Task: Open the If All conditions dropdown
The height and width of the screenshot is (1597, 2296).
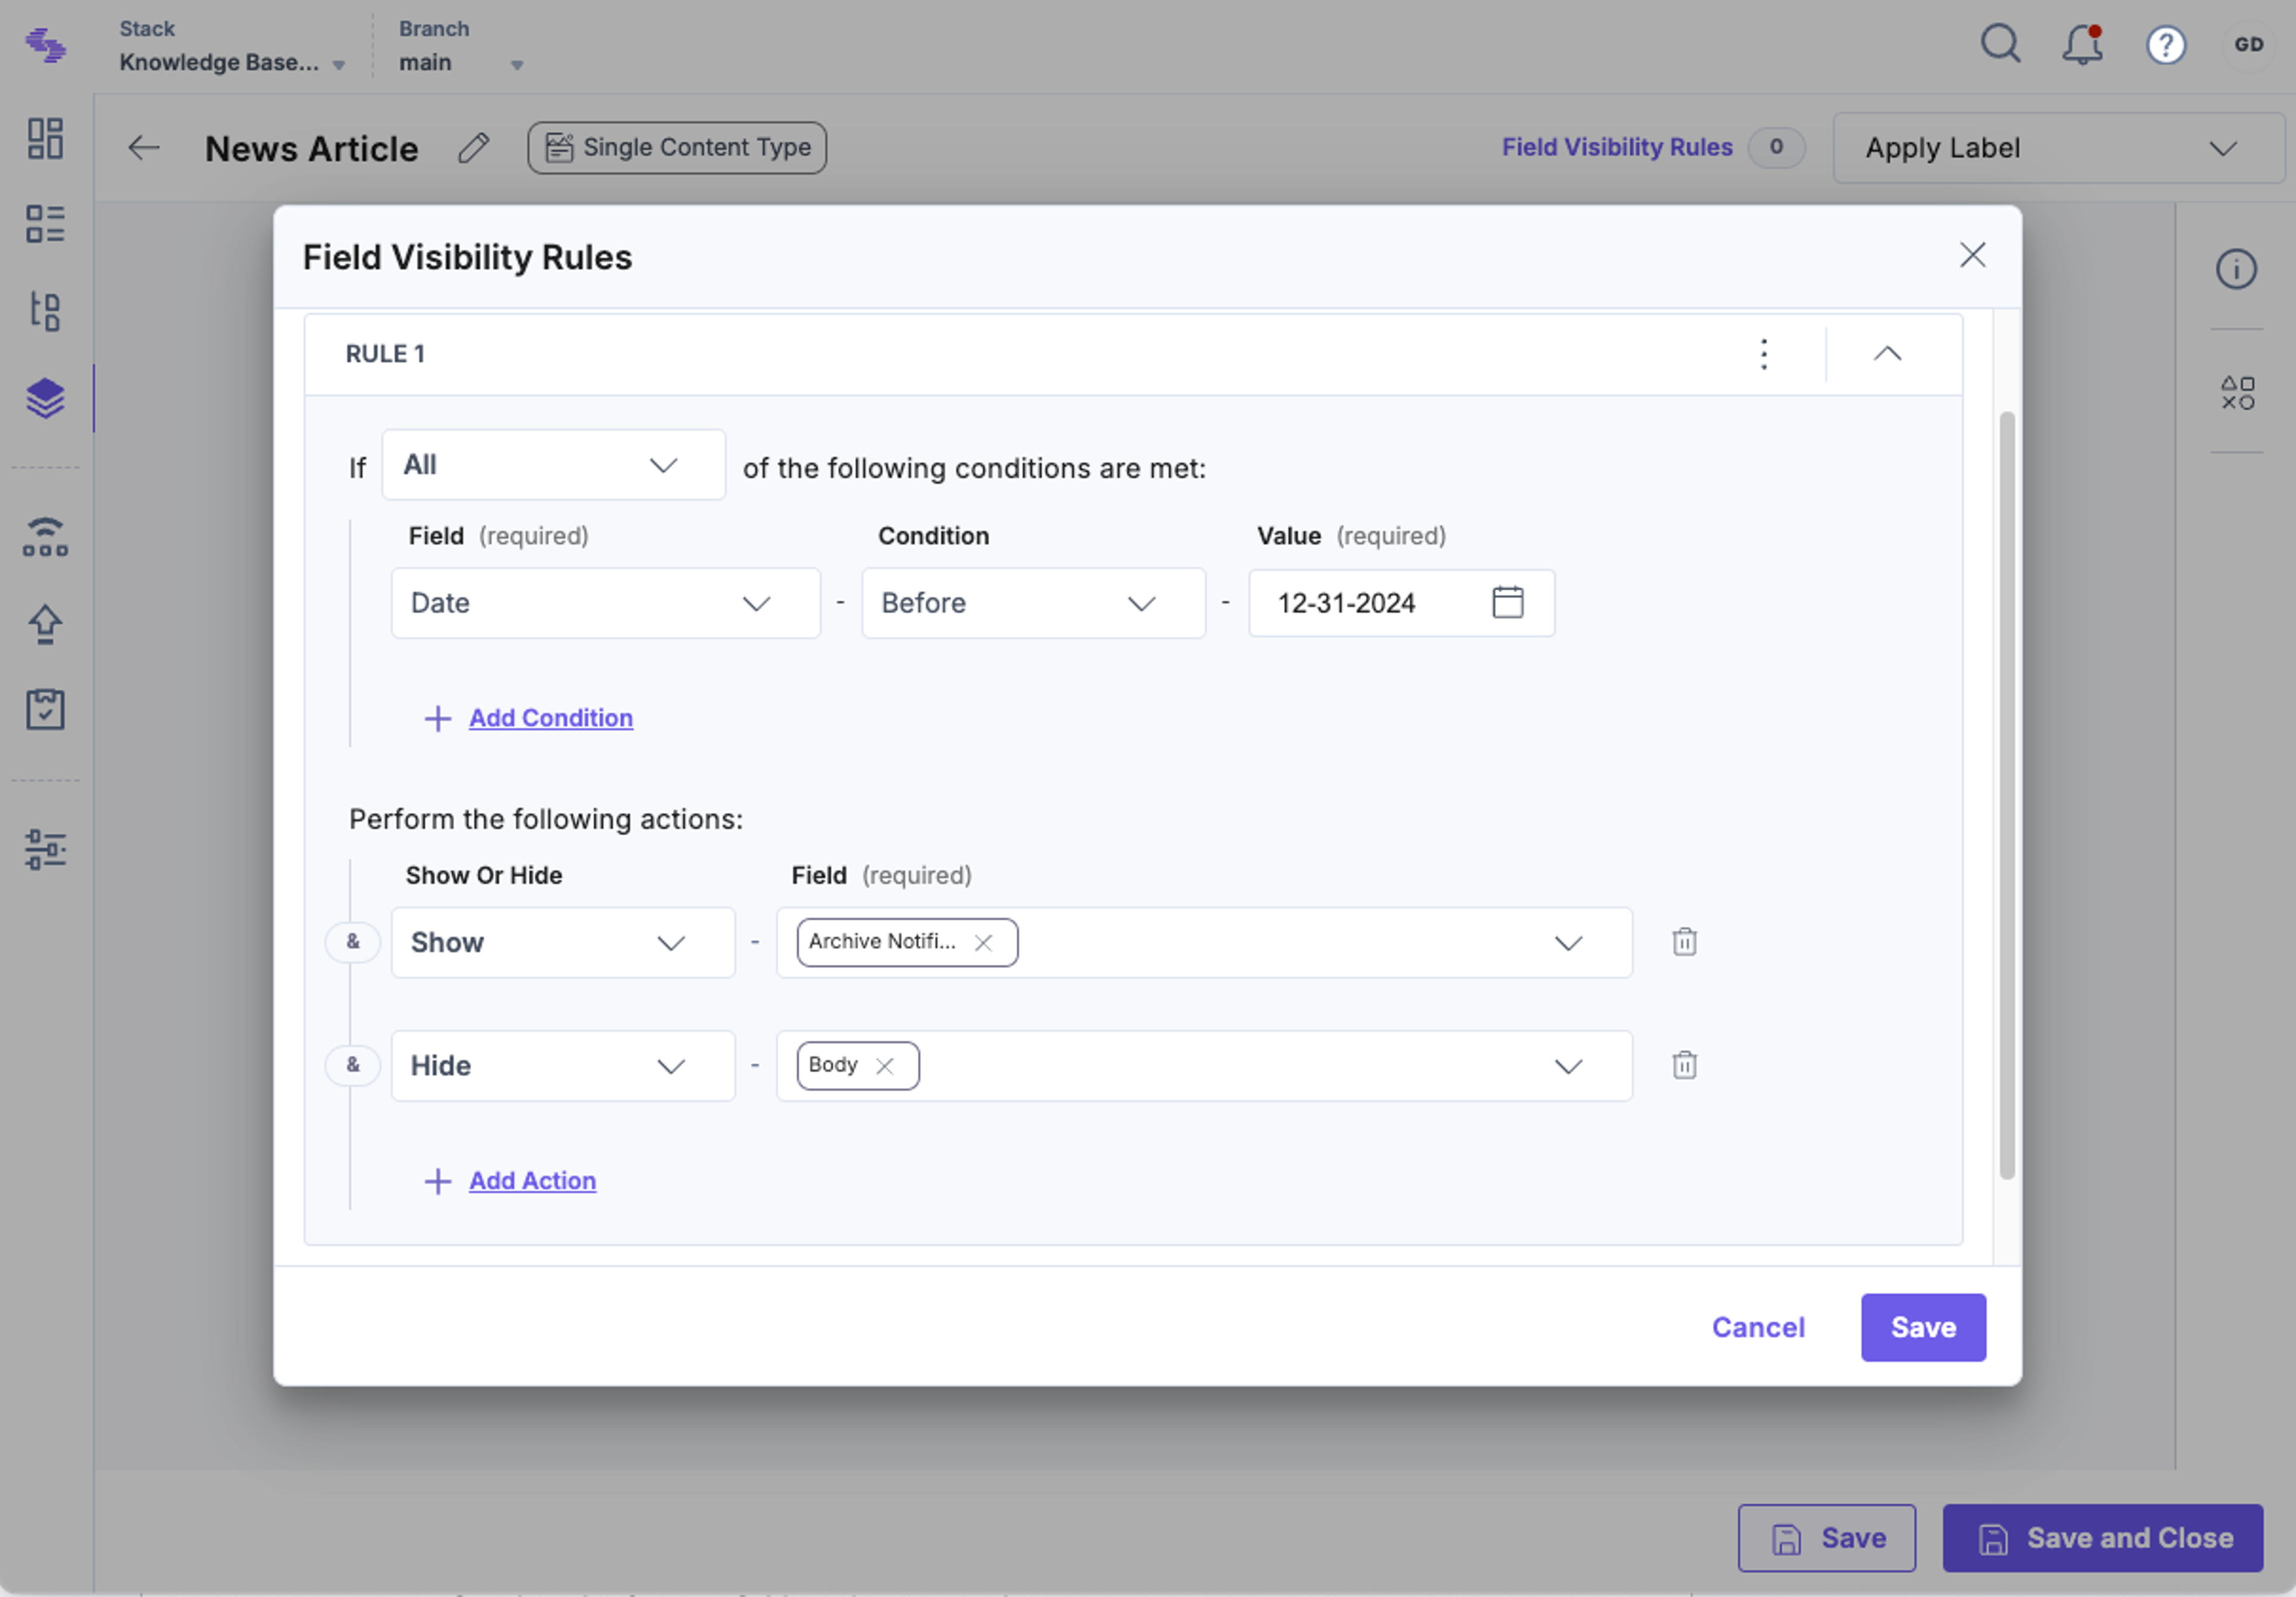Action: (553, 465)
